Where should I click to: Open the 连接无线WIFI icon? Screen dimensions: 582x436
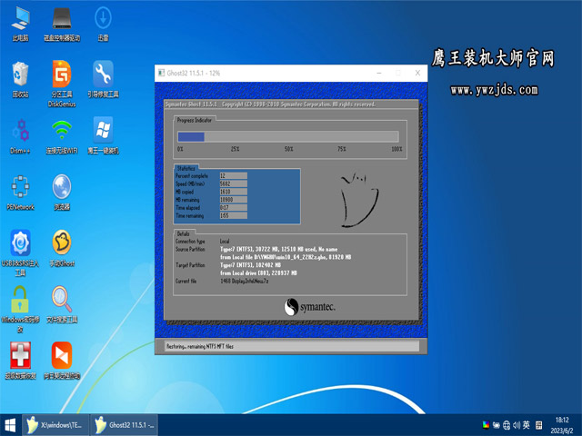62,136
